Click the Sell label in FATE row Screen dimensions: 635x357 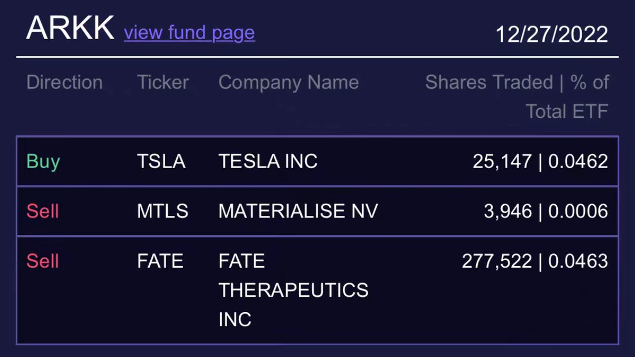[x=43, y=261]
